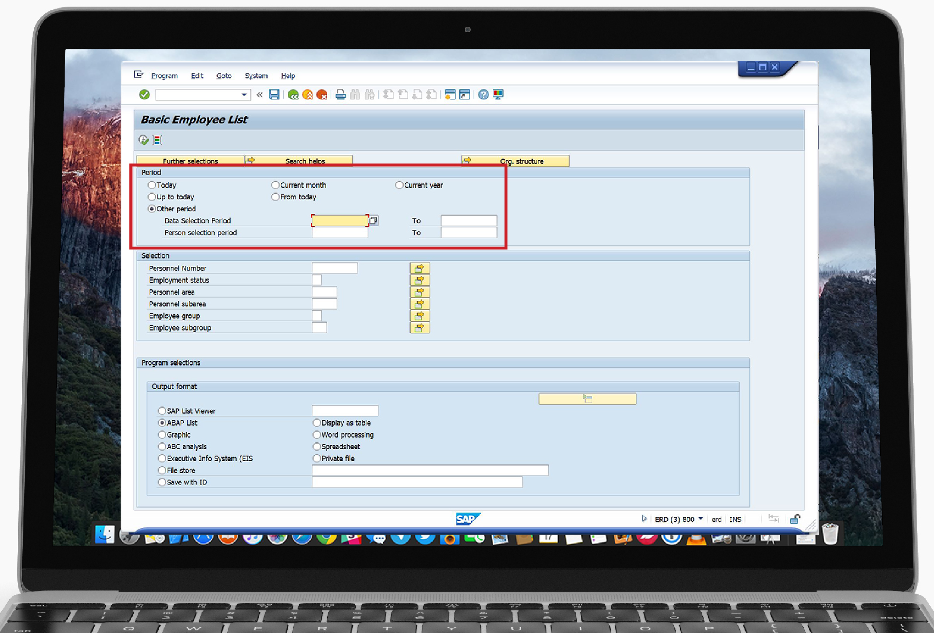The height and width of the screenshot is (633, 934).
Task: Click the Save icon in the toolbar
Action: coord(274,95)
